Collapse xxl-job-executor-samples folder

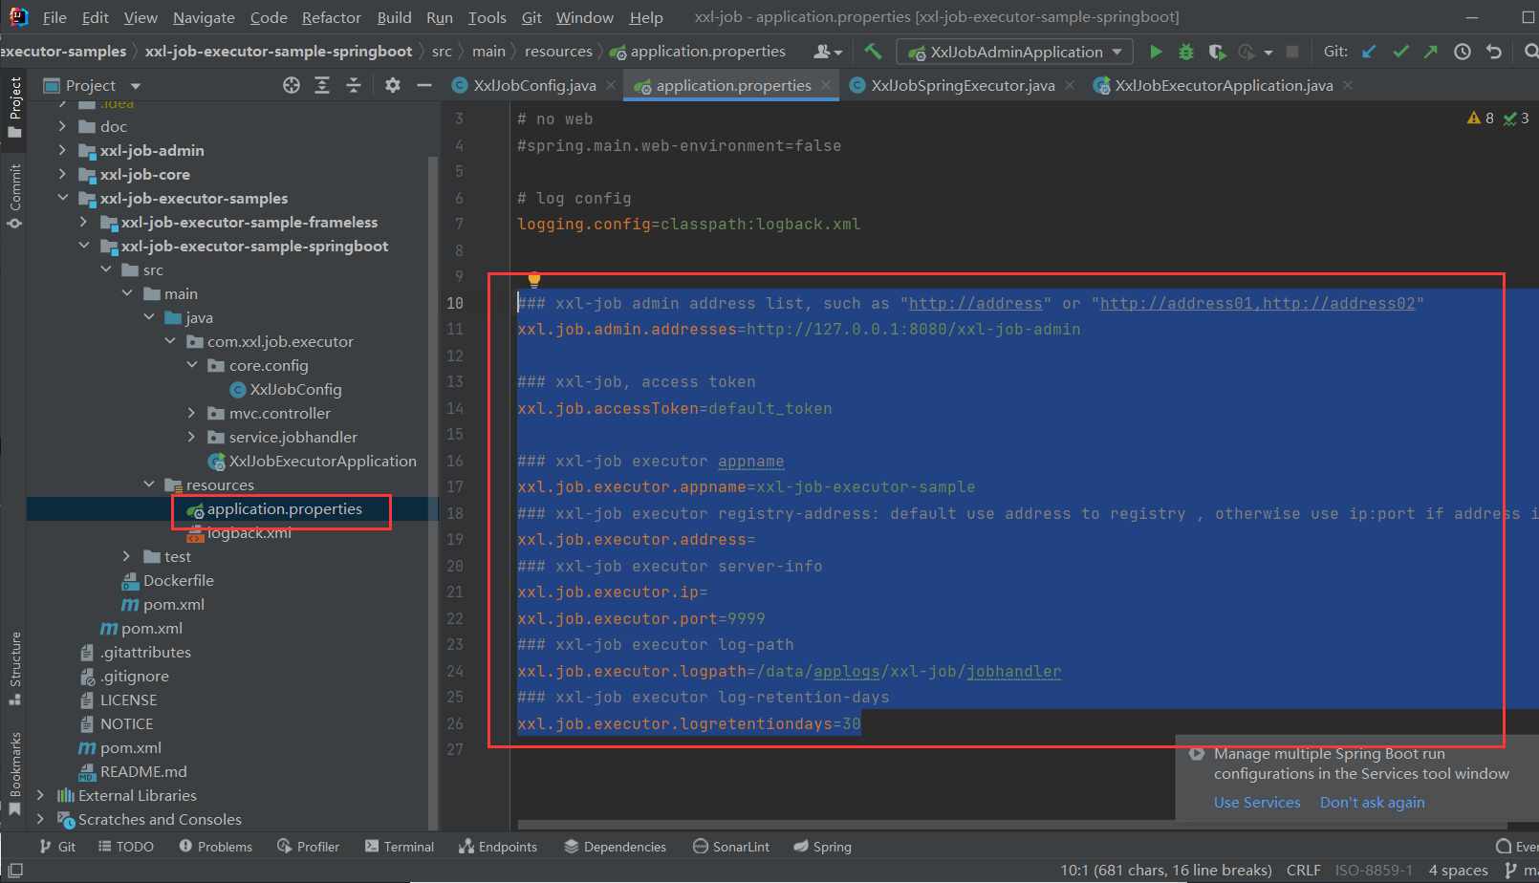click(62, 198)
